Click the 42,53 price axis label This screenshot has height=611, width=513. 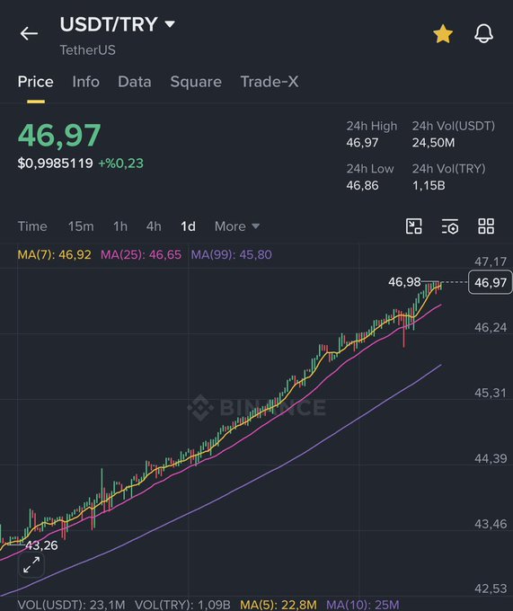[491, 589]
